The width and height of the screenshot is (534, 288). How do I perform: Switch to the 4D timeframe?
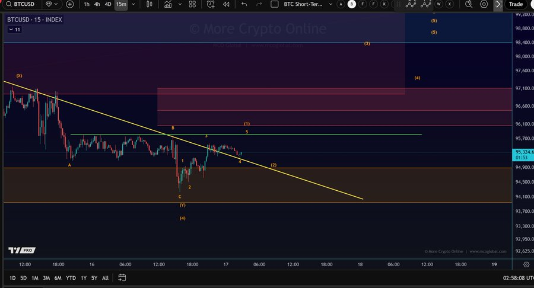pos(108,4)
